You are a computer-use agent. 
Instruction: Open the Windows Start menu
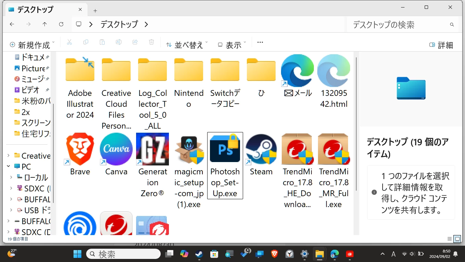tap(78, 254)
